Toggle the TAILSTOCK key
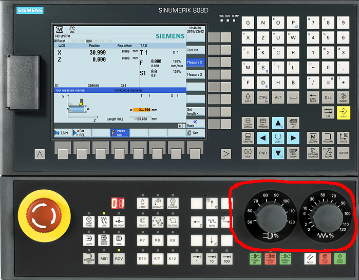 click(x=173, y=222)
